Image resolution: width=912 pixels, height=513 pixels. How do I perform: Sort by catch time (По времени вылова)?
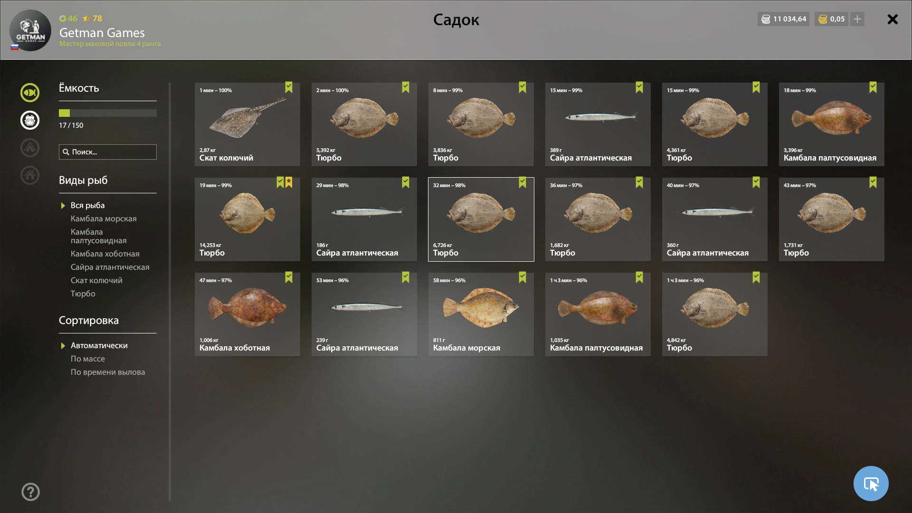coord(108,372)
